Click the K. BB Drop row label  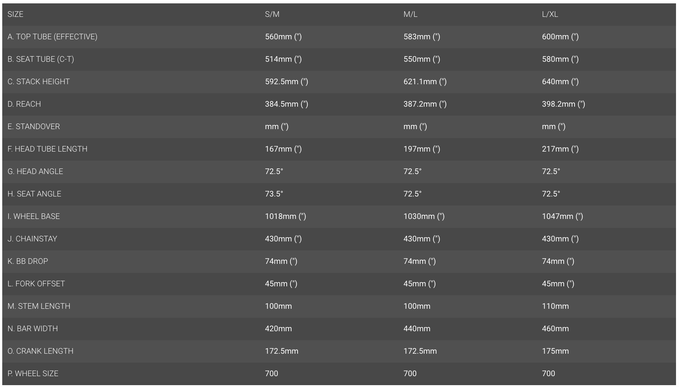pyautogui.click(x=28, y=261)
